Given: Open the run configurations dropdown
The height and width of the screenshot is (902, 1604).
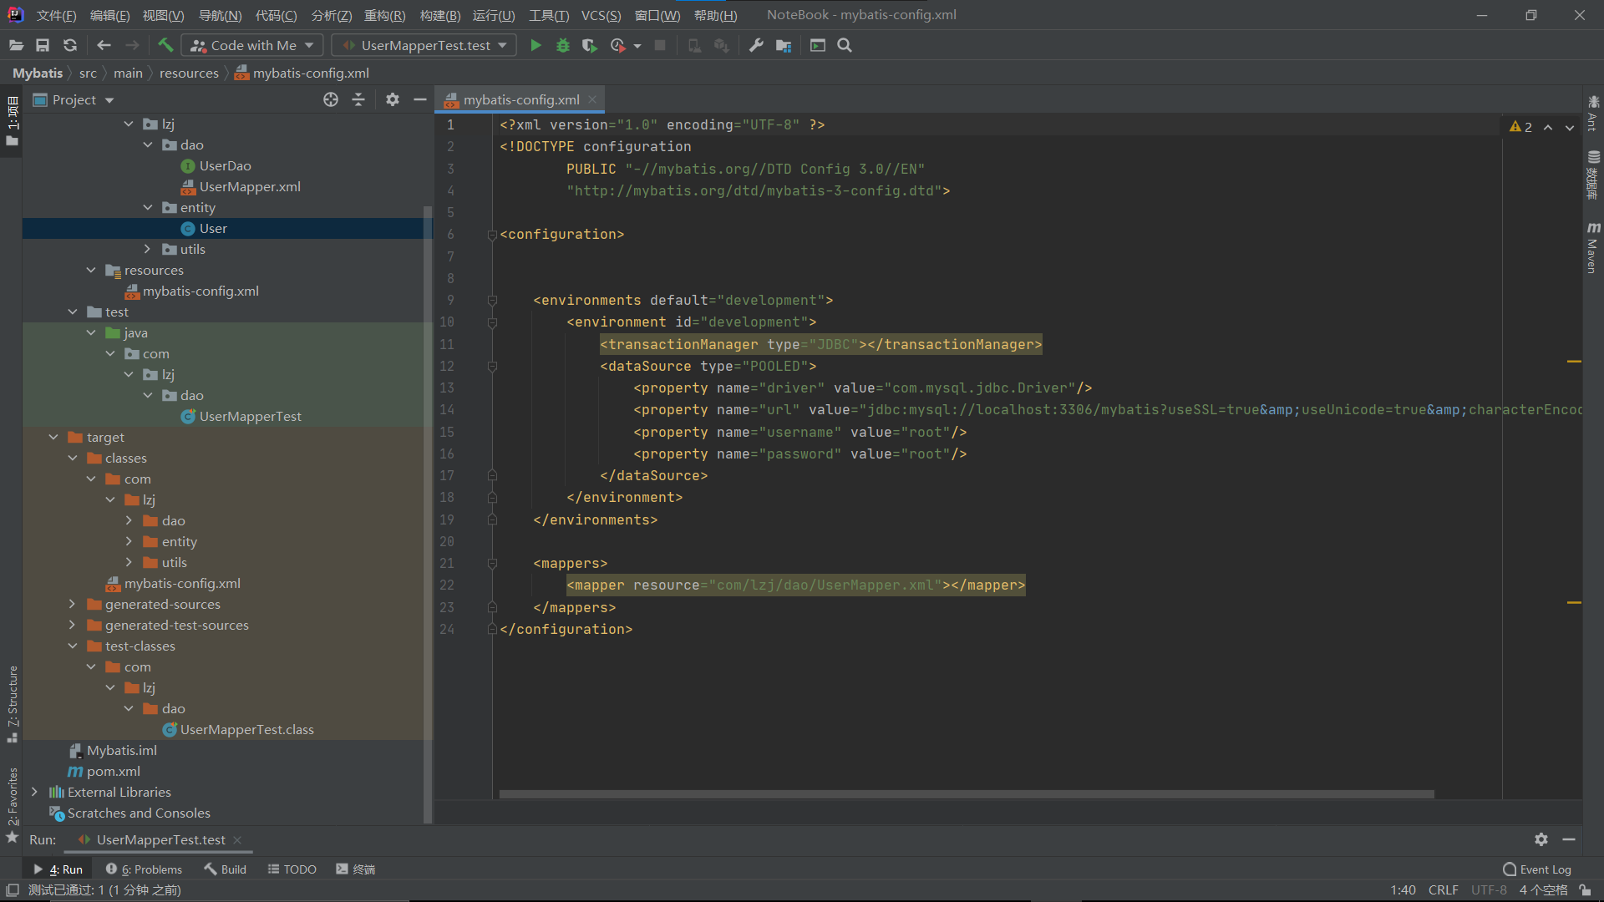Looking at the screenshot, I should [499, 45].
